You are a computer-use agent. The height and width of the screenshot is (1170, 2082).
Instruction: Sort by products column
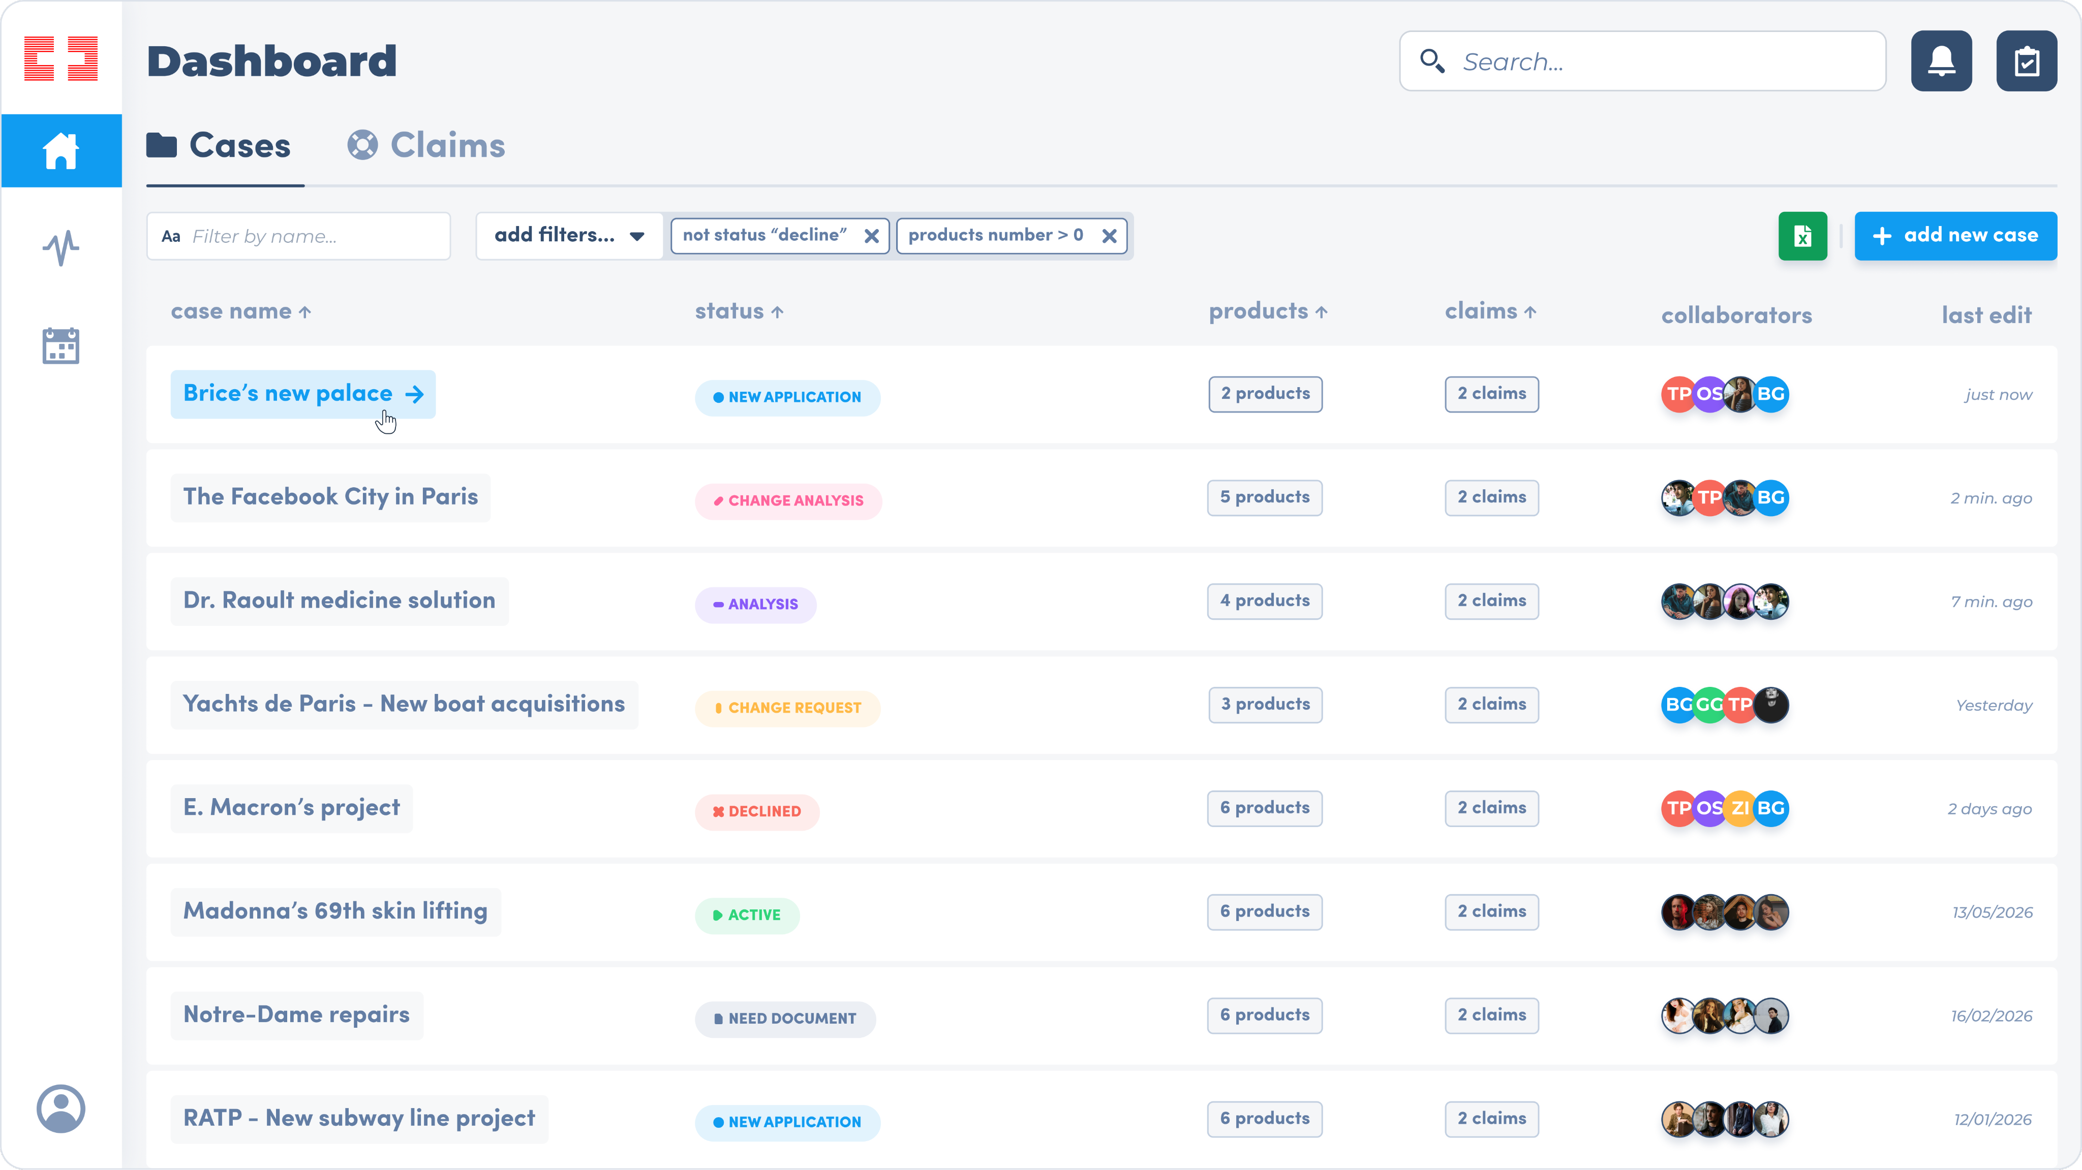[1267, 311]
